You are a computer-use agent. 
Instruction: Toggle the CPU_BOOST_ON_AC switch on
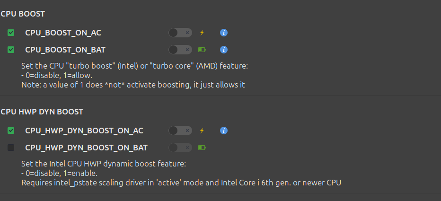[x=180, y=33]
